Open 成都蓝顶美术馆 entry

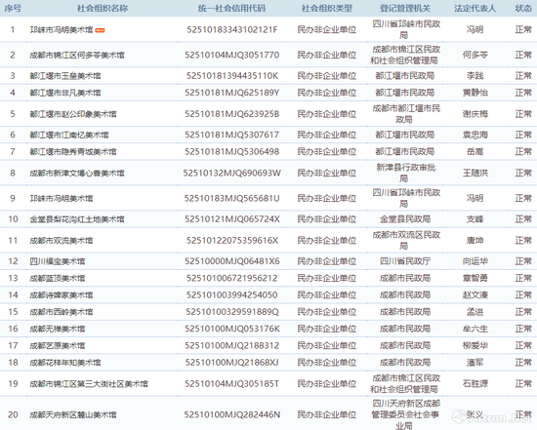tap(58, 278)
